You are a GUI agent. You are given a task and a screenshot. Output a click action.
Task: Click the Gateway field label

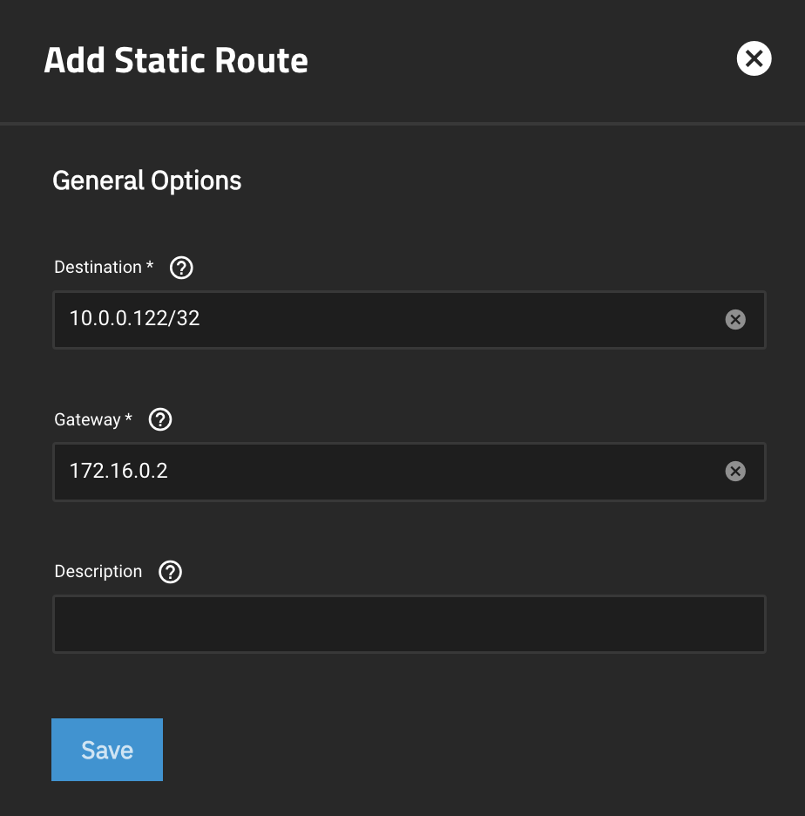(87, 420)
